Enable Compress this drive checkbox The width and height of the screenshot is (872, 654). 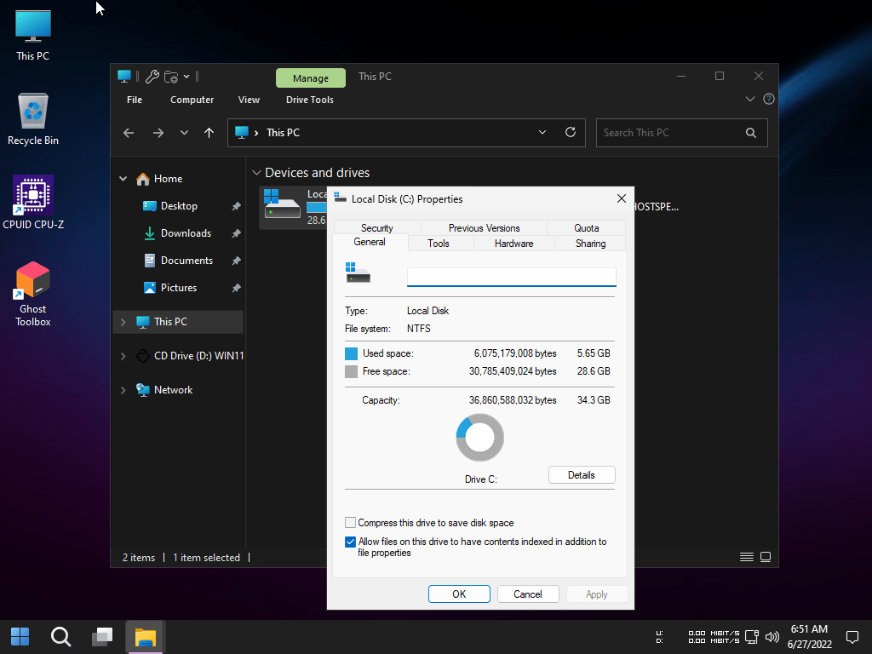(x=350, y=523)
